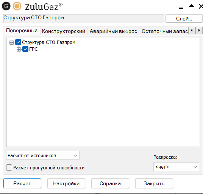The height and width of the screenshot is (194, 203).
Task: Show previous tabs with left arrow
Action: 192,31
